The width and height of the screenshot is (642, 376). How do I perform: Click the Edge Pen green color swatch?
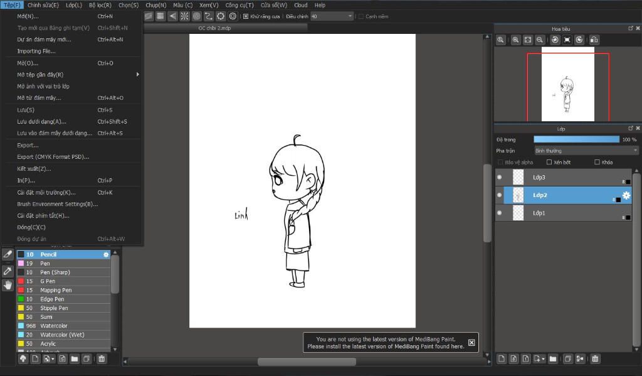21,299
